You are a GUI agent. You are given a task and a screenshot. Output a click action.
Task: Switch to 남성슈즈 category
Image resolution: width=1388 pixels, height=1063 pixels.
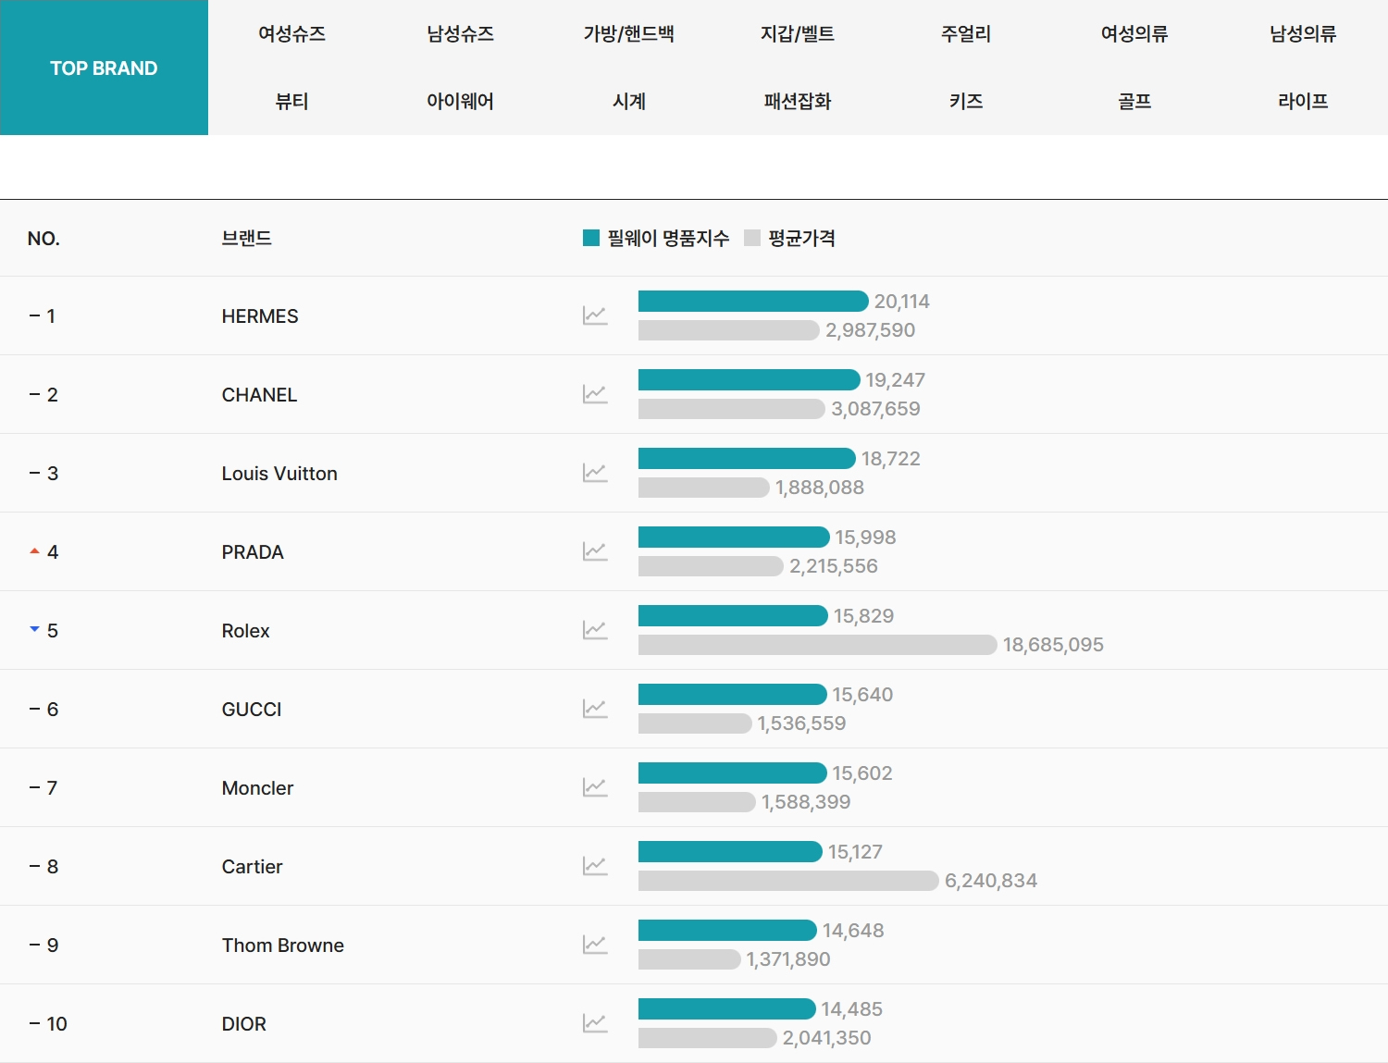460,34
